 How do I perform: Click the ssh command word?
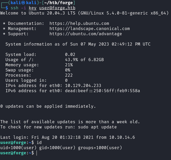(x=15, y=8)
